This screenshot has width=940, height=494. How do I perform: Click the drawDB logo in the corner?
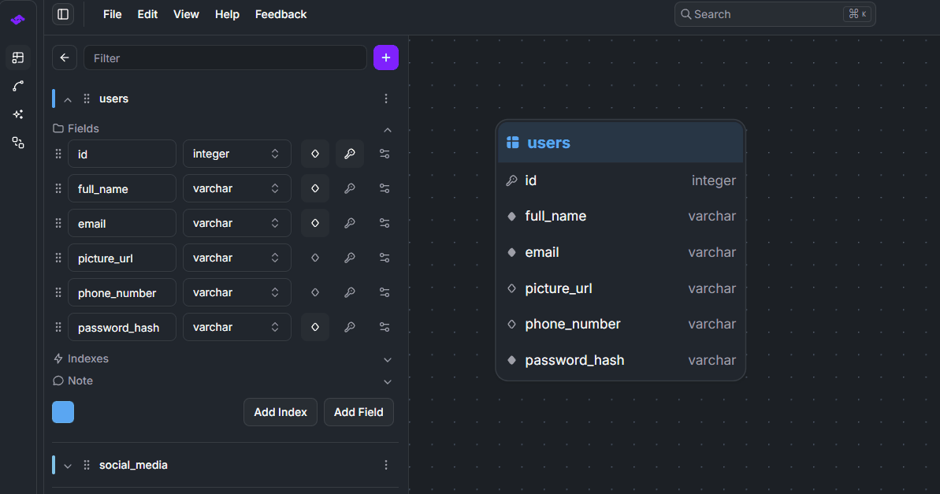17,20
